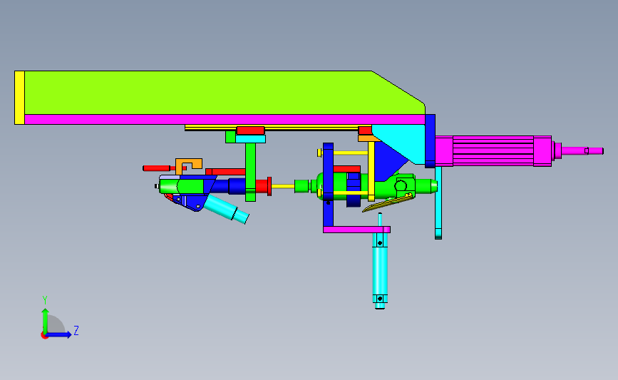Click the red origin ball of the axis triad
This screenshot has width=618, height=380.
point(44,336)
